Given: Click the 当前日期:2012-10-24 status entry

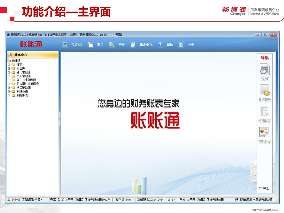Looking at the screenshot, I should tap(150, 199).
